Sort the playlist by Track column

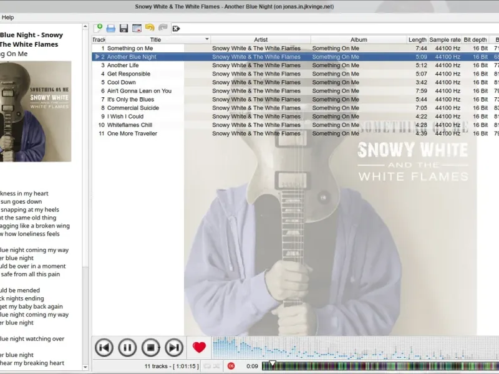99,40
